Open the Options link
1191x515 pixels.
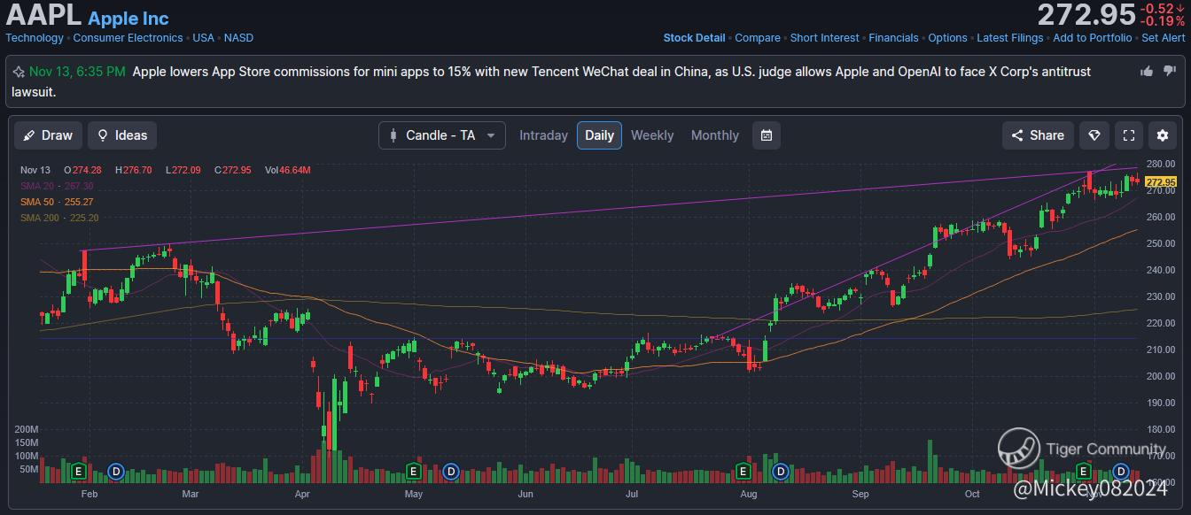pyautogui.click(x=947, y=38)
